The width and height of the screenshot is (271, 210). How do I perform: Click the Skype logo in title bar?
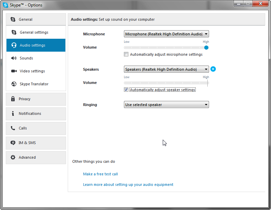[x=5, y=5]
